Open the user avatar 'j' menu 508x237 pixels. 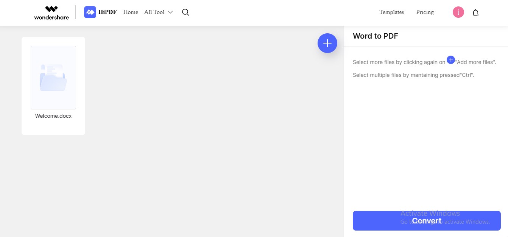(458, 12)
